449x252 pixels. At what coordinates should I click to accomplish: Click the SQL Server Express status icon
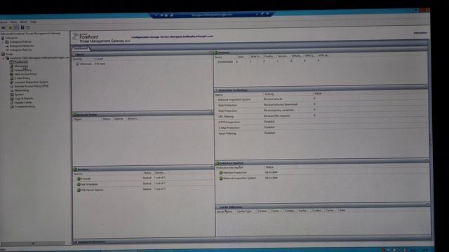(79, 190)
